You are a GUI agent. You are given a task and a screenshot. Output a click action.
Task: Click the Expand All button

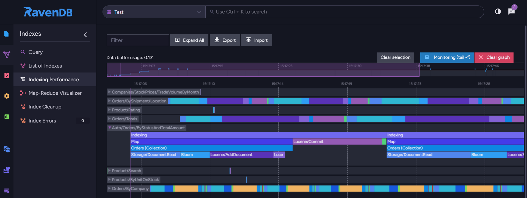(x=189, y=40)
